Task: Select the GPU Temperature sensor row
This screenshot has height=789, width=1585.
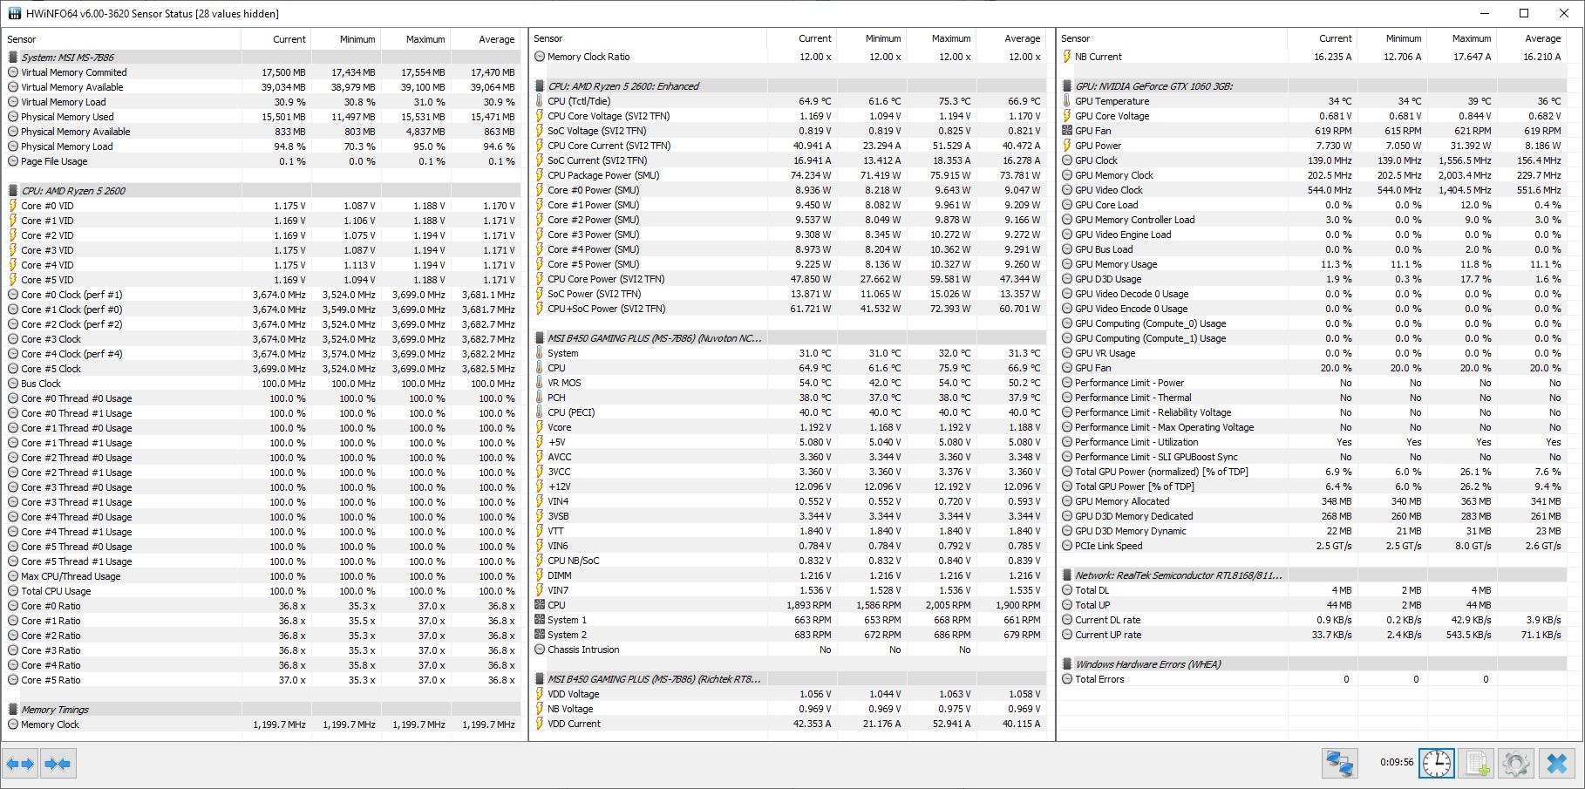Action: pyautogui.click(x=1112, y=101)
